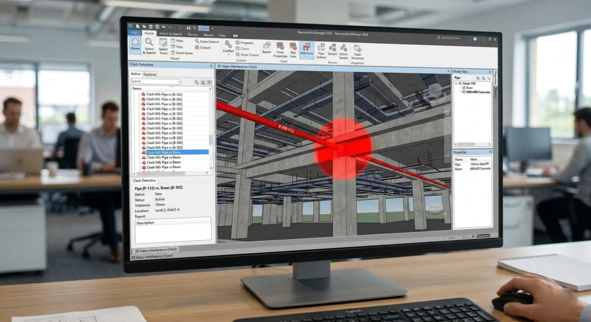Click the help question mark icon in title bar
The width and height of the screenshot is (591, 322).
475,39
